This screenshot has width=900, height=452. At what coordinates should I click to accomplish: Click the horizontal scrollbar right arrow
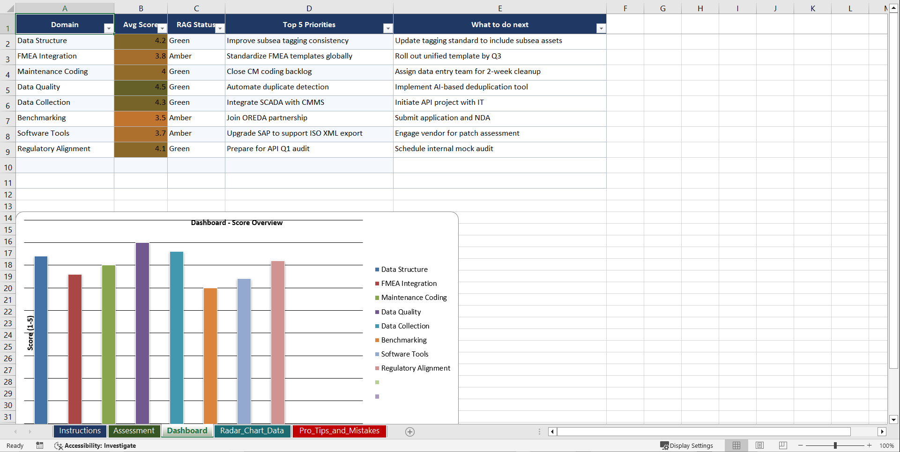[x=883, y=431]
